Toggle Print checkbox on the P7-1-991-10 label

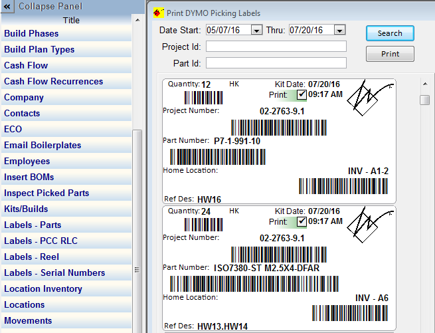pos(302,94)
